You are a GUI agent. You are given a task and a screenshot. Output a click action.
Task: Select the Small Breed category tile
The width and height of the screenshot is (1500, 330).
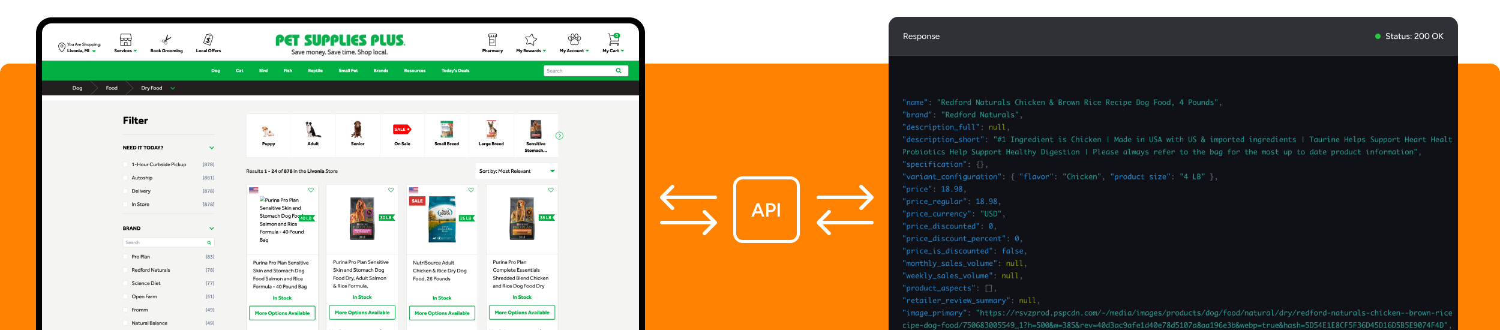click(x=446, y=136)
